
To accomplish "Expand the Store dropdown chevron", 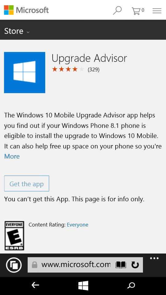I will click(x=28, y=32).
